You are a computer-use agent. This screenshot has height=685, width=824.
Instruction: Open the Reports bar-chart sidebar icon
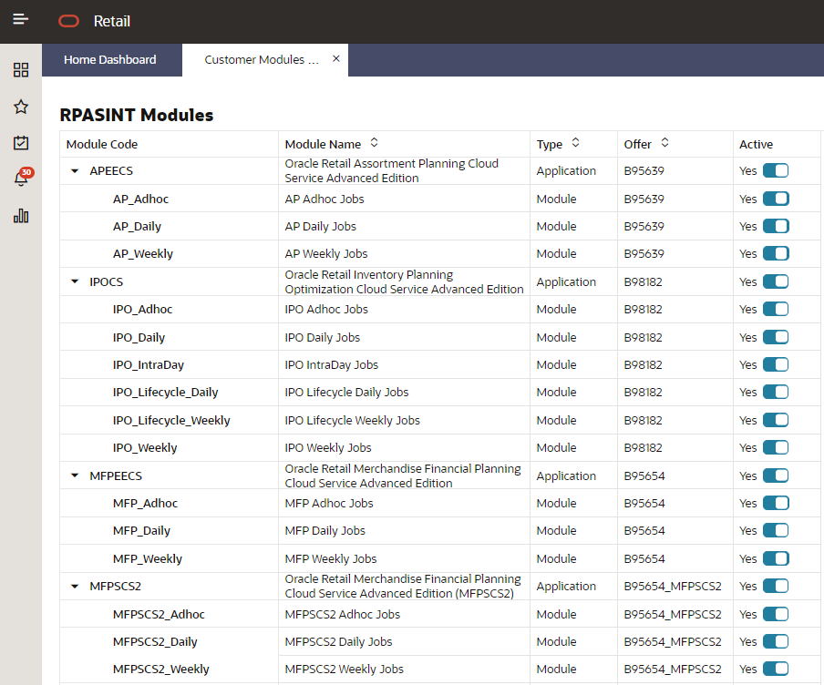(20, 216)
